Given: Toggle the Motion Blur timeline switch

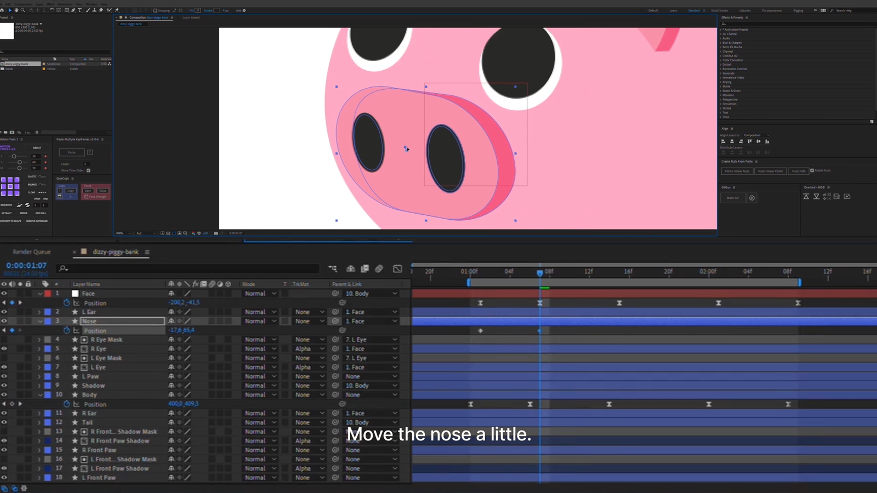Looking at the screenshot, I should pyautogui.click(x=379, y=268).
